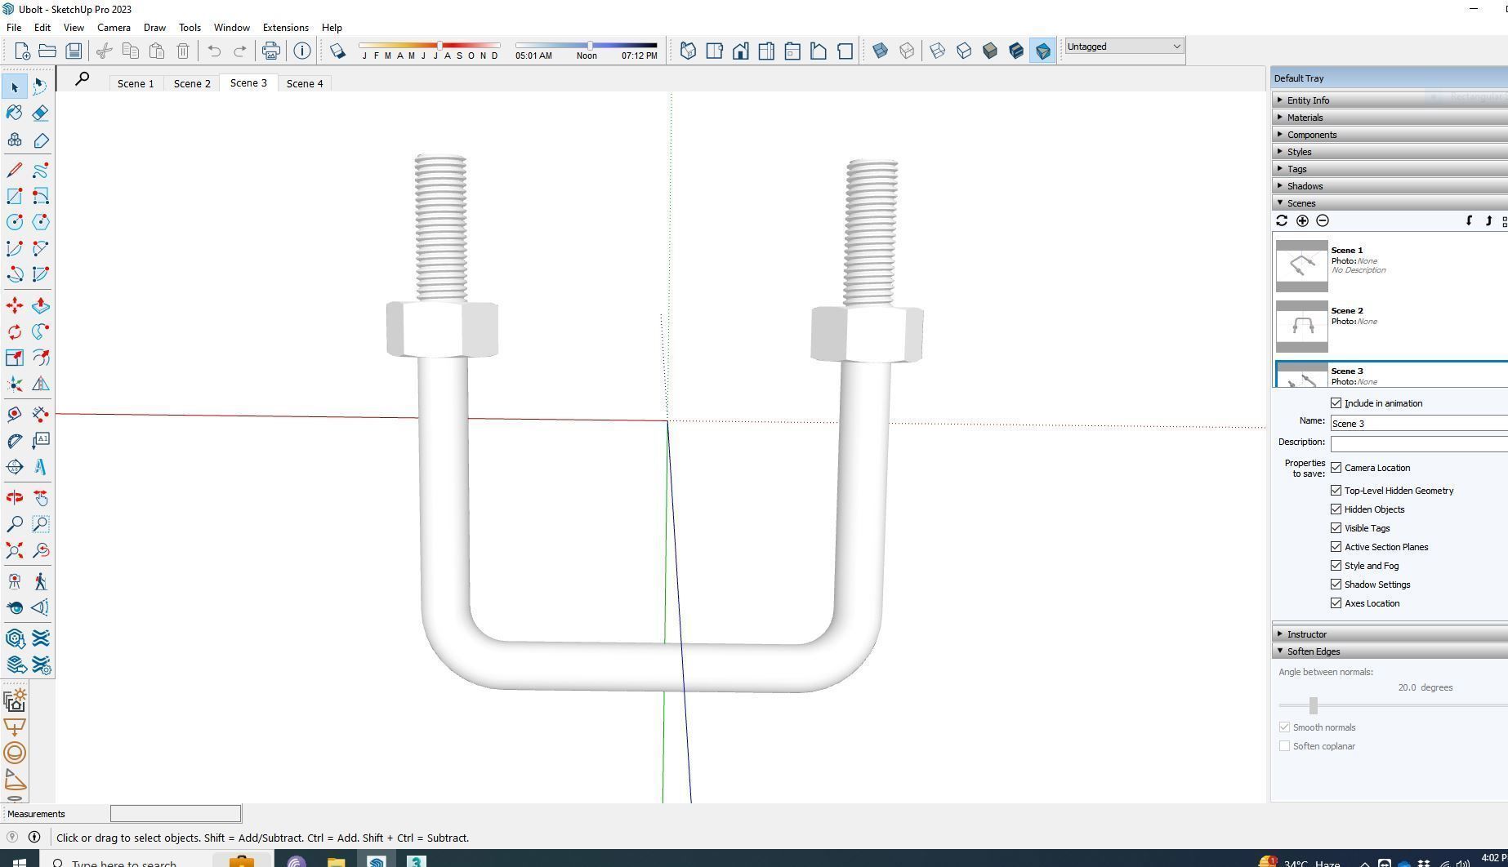
Task: Switch to Front standard view
Action: [x=740, y=51]
